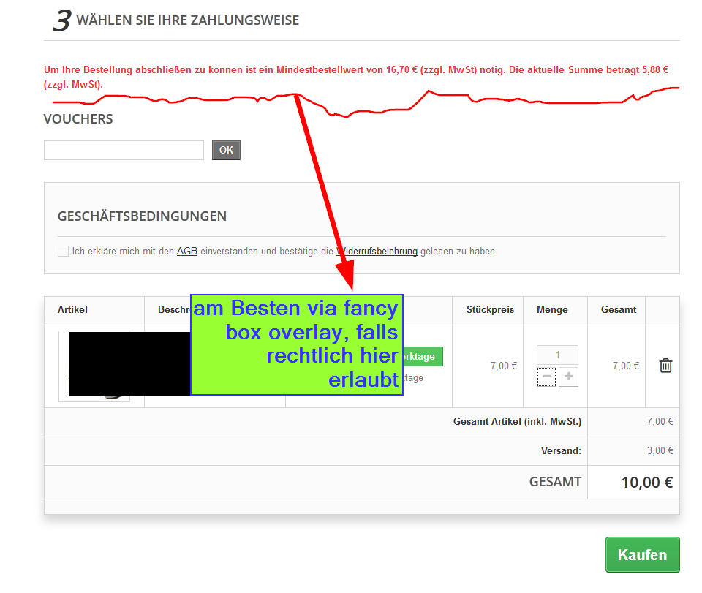702x593 pixels.
Task: Open the AGB link
Action: pyautogui.click(x=187, y=251)
